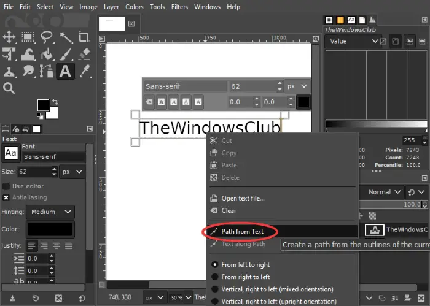This screenshot has height=306, width=430.
Task: Open the Filters menu
Action: pos(179,7)
